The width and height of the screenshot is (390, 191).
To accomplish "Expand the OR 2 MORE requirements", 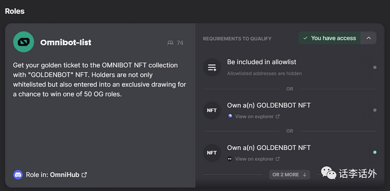I will point(290,175).
